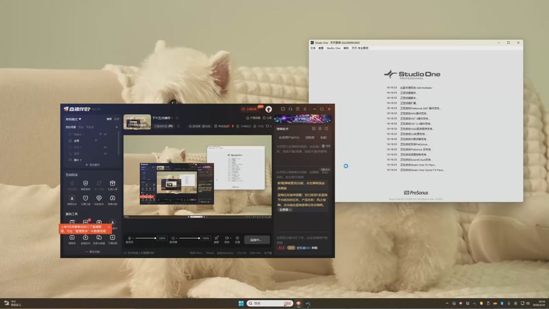
Task: Open the hamburger menu icon in title bar
Action: coord(305,109)
